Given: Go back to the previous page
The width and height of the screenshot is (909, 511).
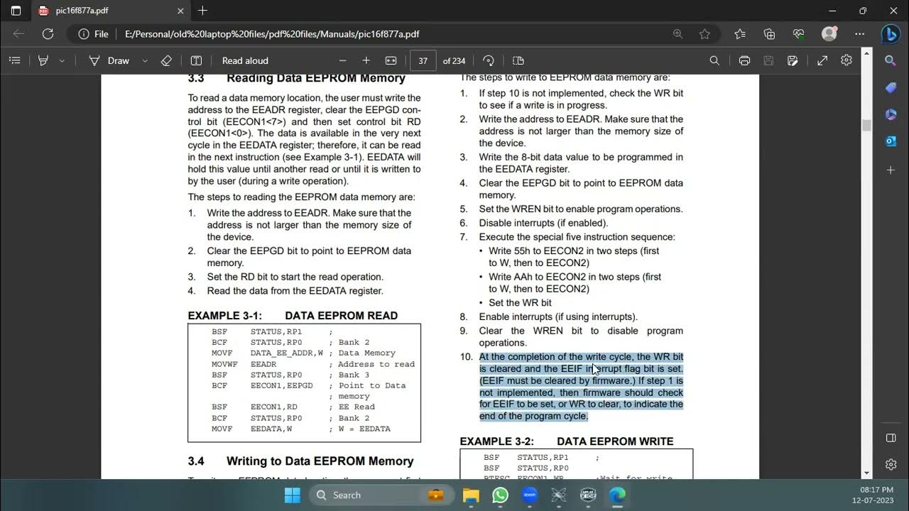Looking at the screenshot, I should click(x=19, y=33).
